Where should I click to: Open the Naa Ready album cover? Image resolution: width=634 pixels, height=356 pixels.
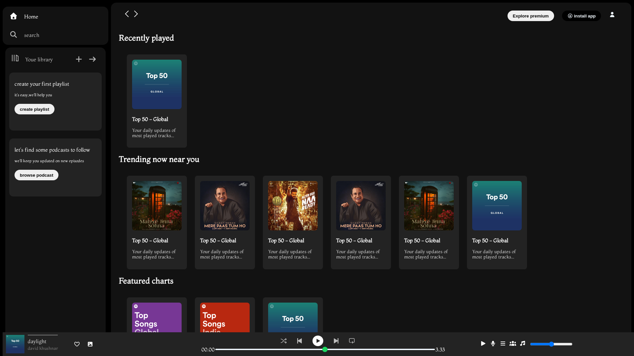(293, 206)
